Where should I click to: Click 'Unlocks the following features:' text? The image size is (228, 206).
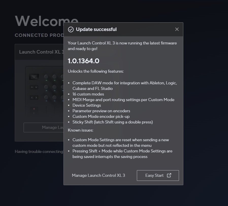point(96,71)
